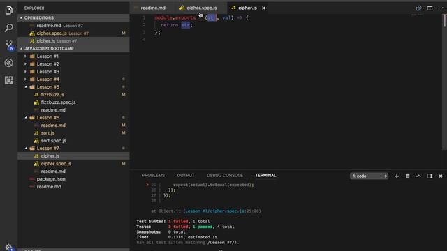
Task: Switch to readme.md editor tab
Action: click(153, 8)
